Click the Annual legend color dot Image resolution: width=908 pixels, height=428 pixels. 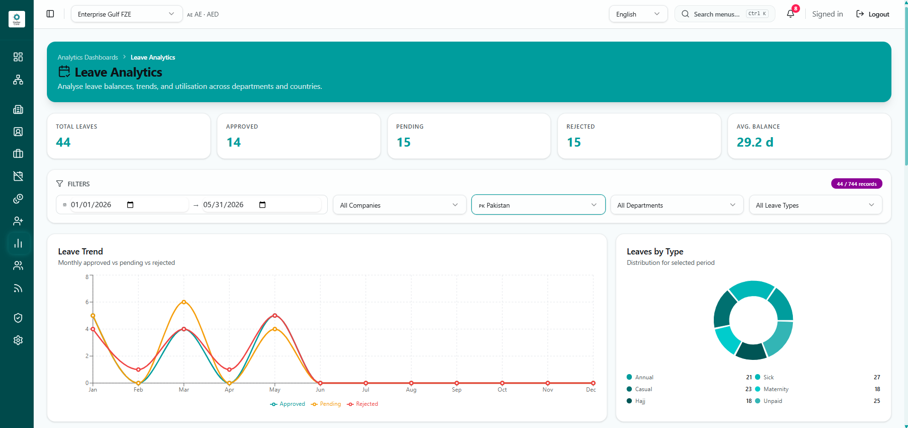pos(629,377)
